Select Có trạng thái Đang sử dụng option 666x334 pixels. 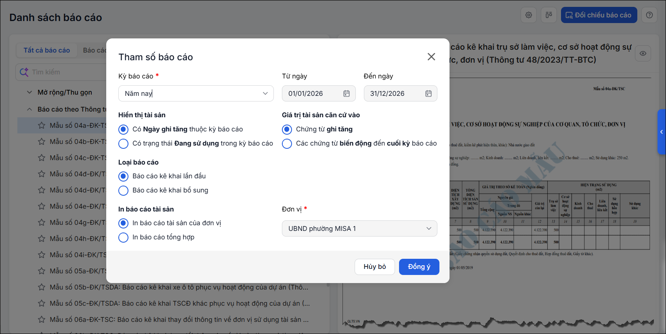[x=123, y=144]
